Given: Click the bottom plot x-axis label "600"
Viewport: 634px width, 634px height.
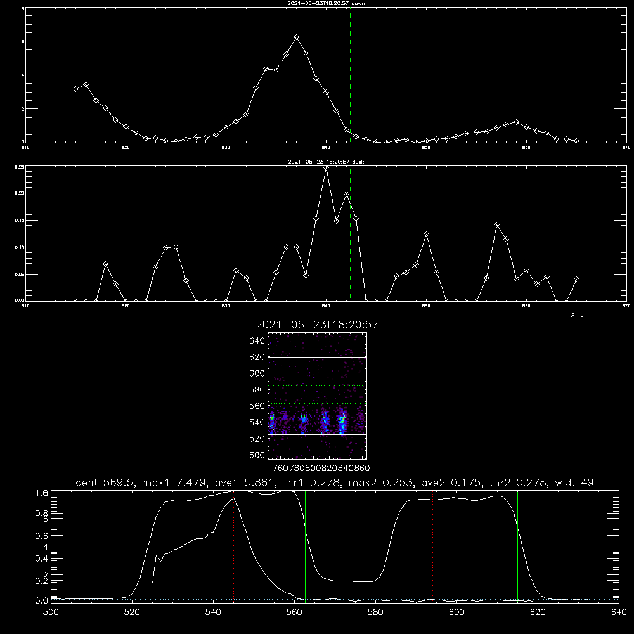Looking at the screenshot, I should coord(456,612).
